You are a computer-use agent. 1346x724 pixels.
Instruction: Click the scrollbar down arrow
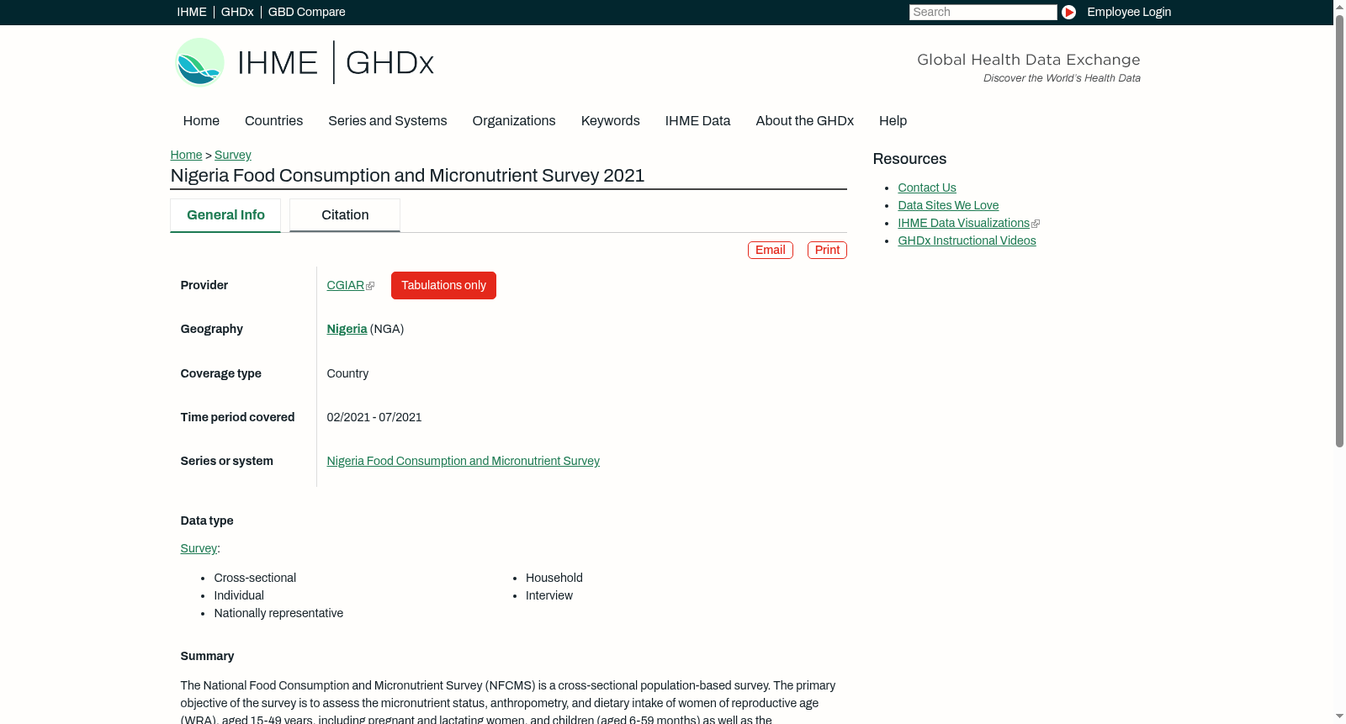1339,717
